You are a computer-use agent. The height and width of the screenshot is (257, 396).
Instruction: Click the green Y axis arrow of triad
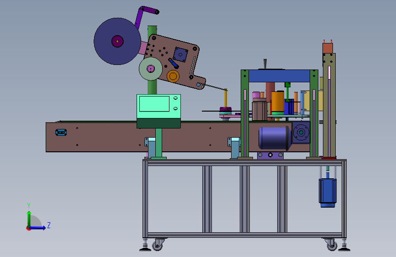tap(29, 219)
